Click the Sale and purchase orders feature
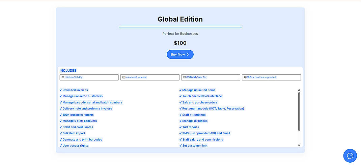This screenshot has width=361, height=166. [x=198, y=102]
